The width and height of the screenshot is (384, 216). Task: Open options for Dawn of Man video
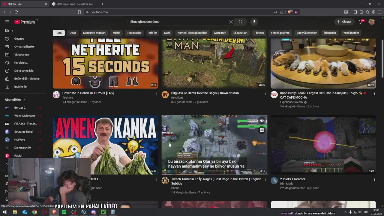[x=265, y=93]
